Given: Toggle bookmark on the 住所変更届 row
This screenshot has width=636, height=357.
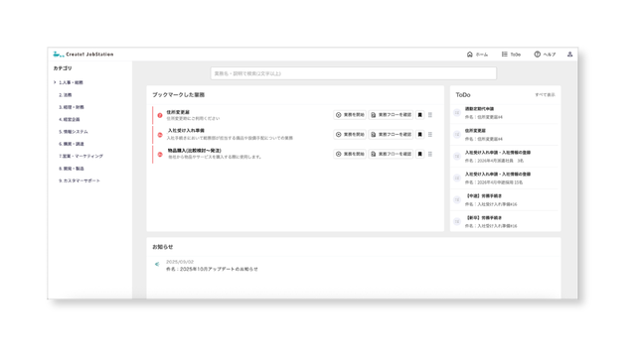Looking at the screenshot, I should point(419,115).
